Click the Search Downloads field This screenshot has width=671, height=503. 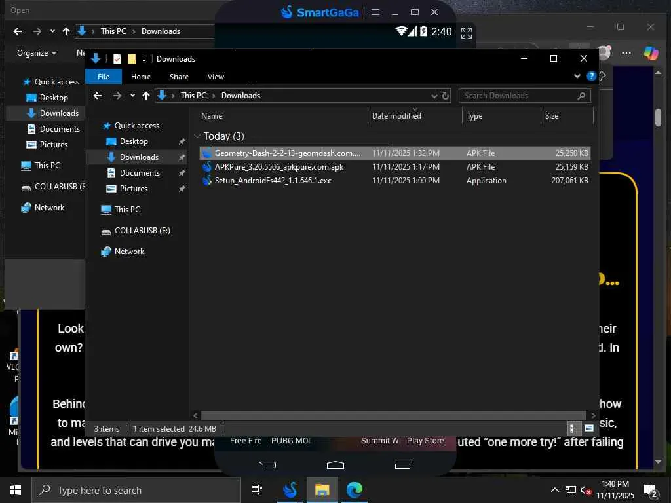point(525,96)
